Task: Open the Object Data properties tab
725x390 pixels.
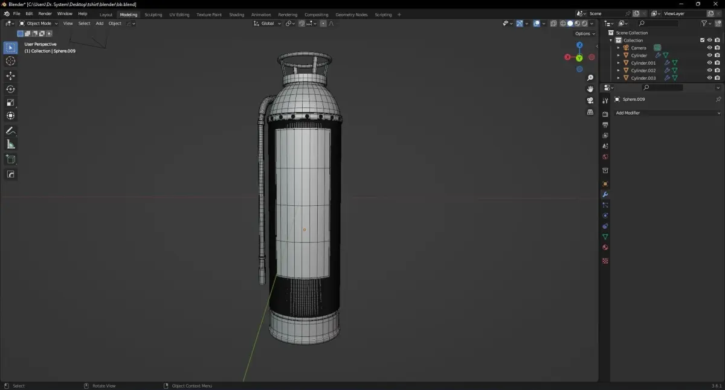Action: pos(605,237)
